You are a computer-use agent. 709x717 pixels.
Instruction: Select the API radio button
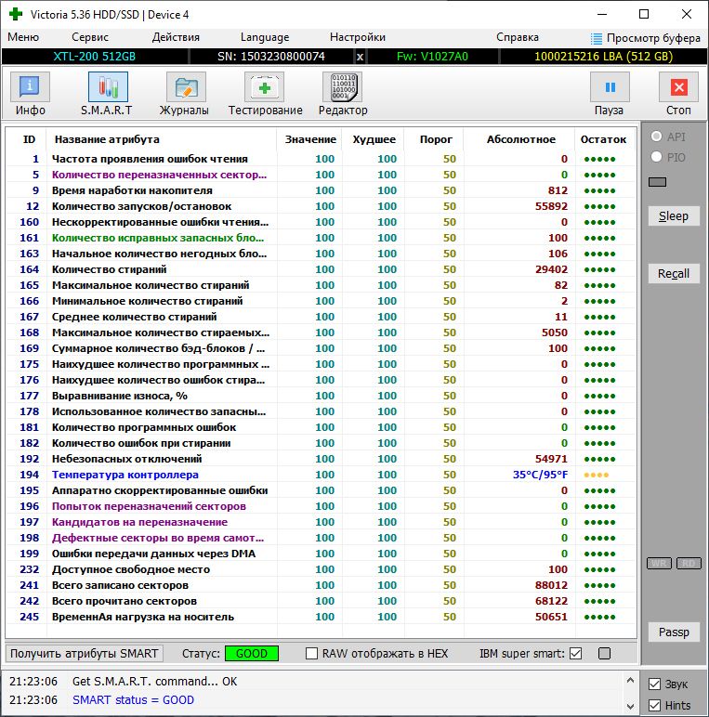656,137
